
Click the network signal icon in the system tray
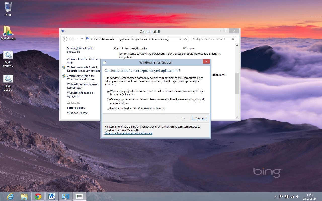point(292,197)
